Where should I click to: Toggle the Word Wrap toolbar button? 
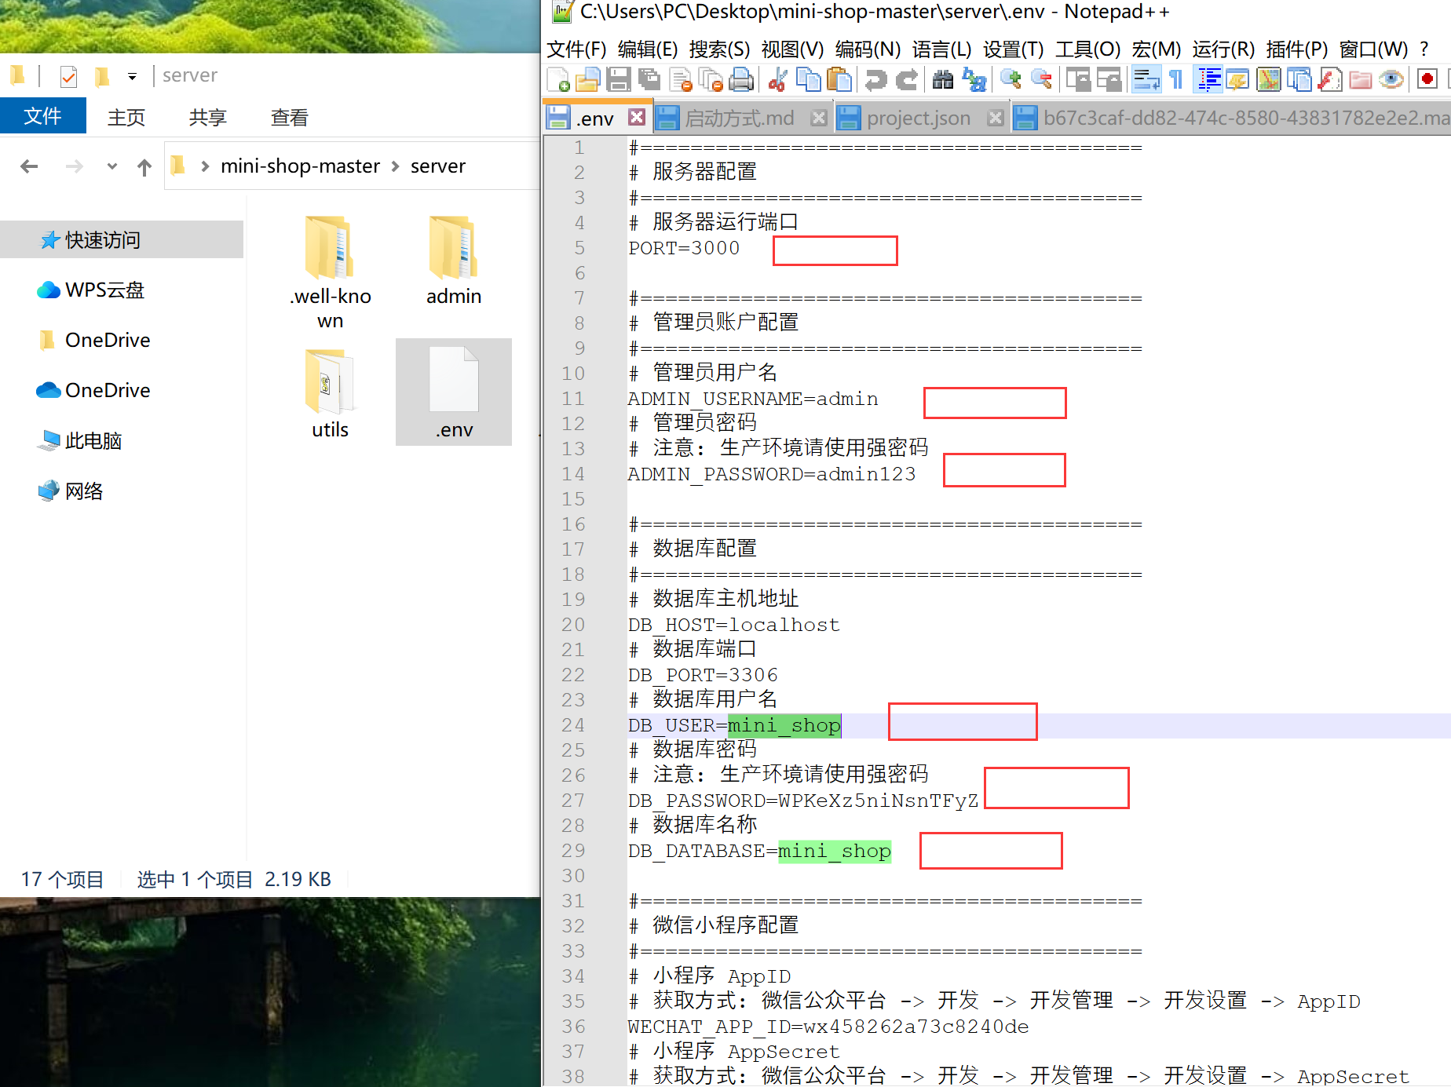(1146, 80)
